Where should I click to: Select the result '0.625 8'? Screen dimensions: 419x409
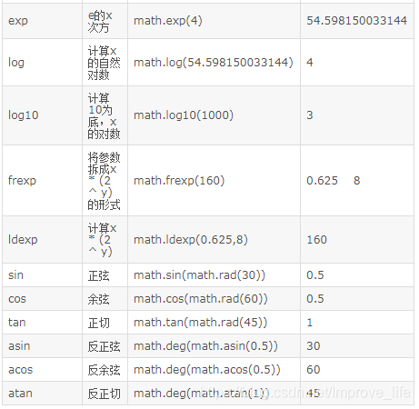point(334,181)
